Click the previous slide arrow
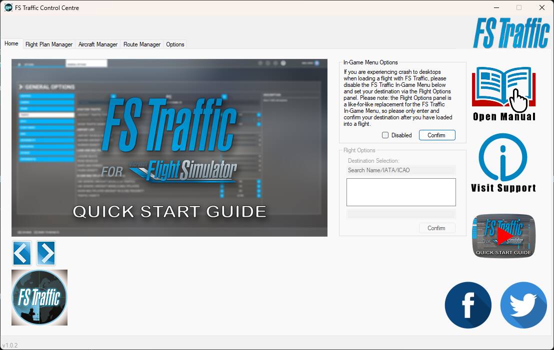 point(21,253)
